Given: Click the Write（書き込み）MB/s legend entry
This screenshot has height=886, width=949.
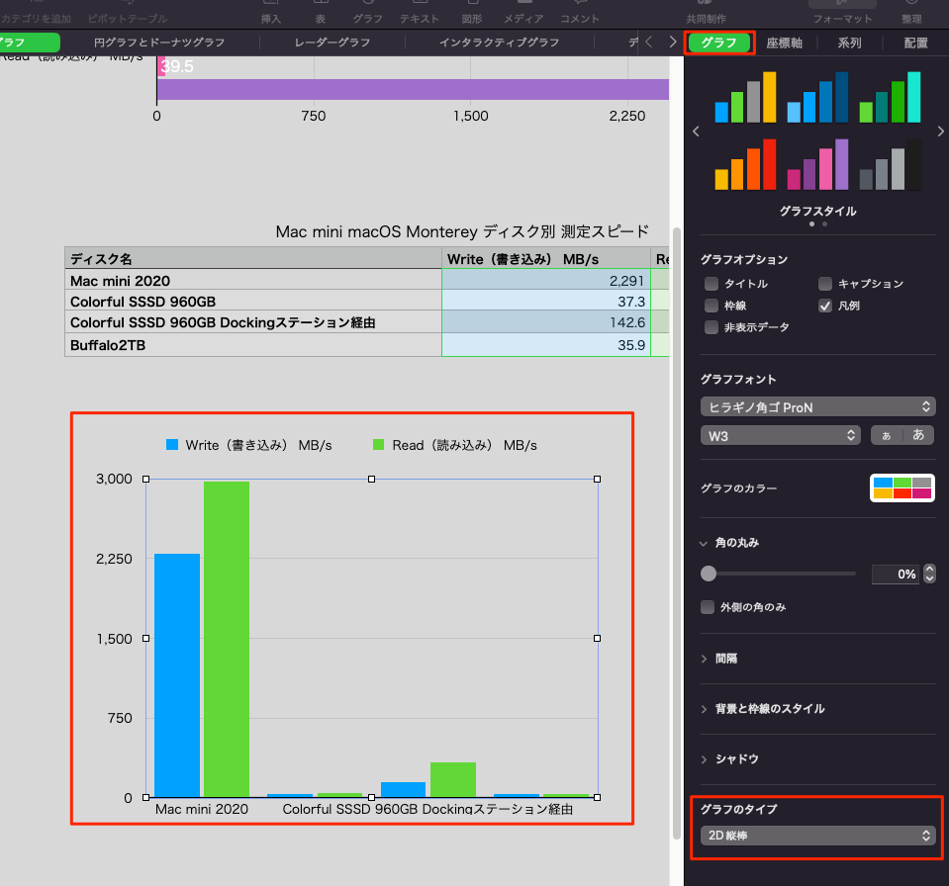Looking at the screenshot, I should pyautogui.click(x=249, y=445).
